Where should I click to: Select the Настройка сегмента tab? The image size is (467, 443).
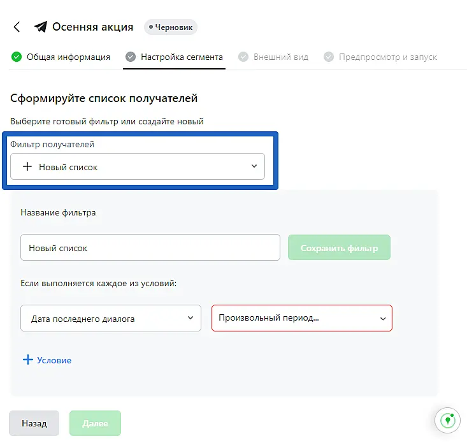[182, 57]
